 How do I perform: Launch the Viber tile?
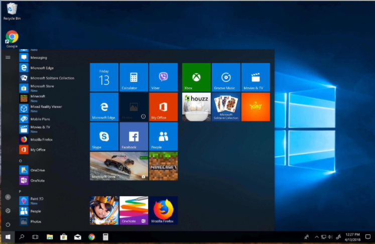tap(163, 77)
